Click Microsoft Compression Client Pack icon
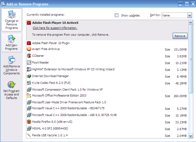196x142 pixels. pyautogui.click(x=29, y=90)
